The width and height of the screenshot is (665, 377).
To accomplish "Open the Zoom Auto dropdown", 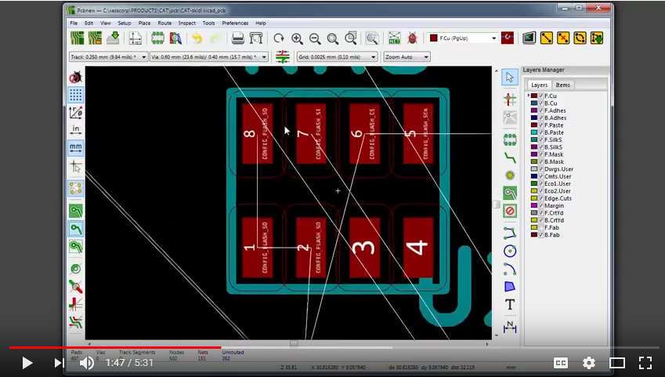I will tap(407, 57).
